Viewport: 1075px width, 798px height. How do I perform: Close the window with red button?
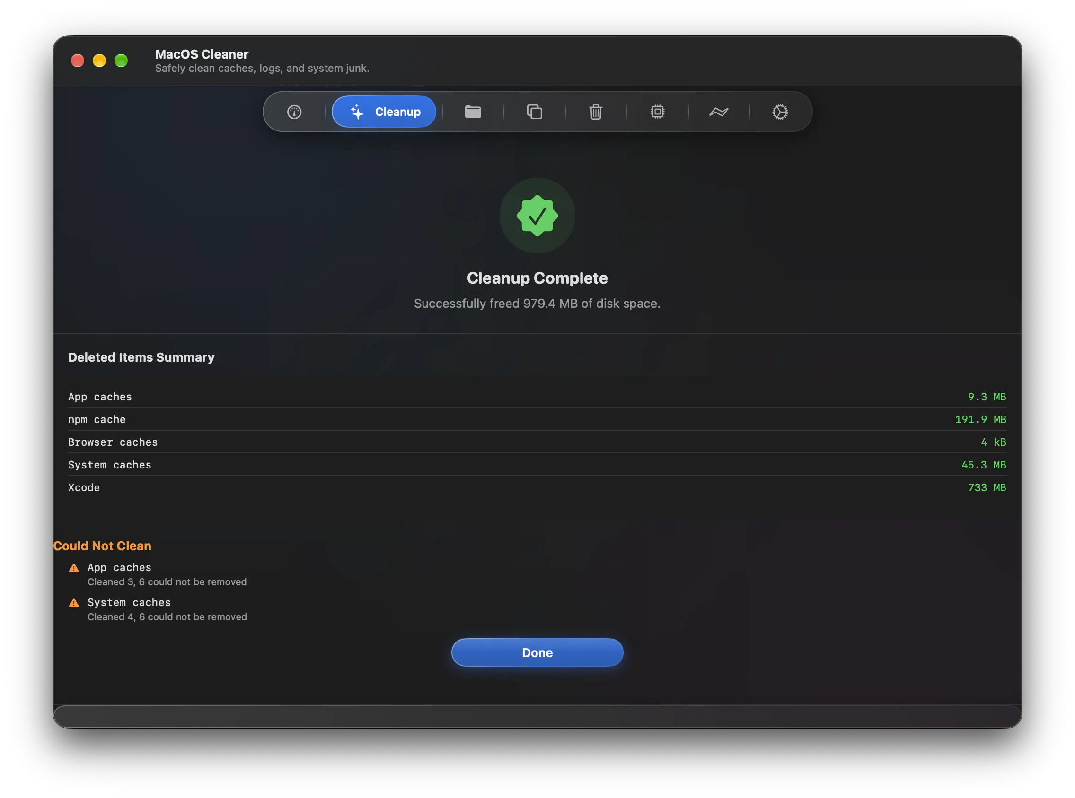click(x=77, y=61)
